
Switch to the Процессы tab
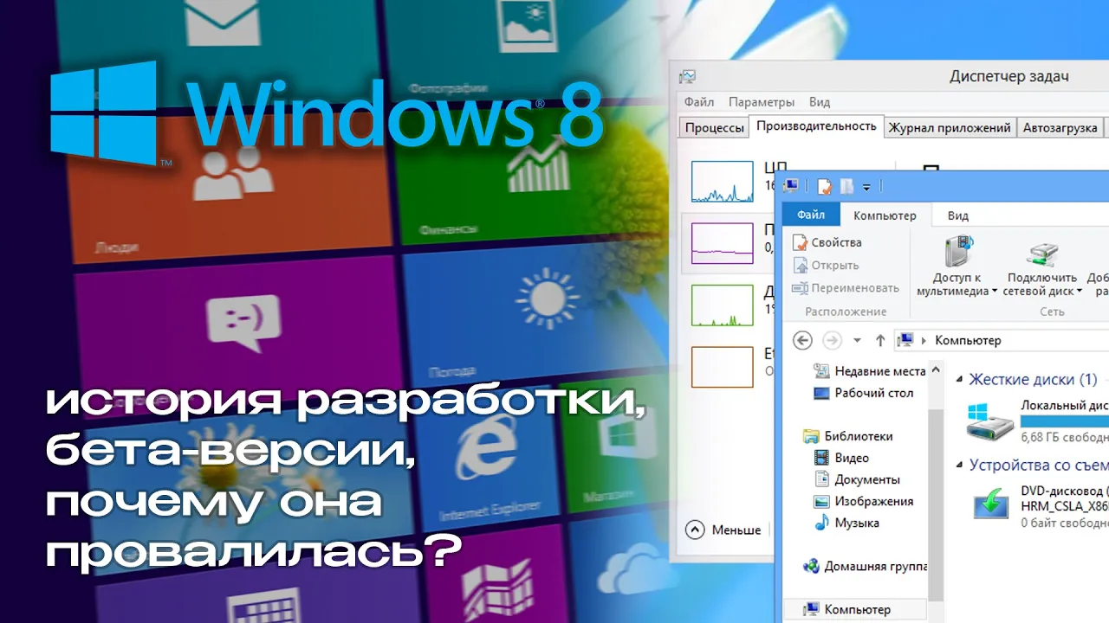(714, 127)
